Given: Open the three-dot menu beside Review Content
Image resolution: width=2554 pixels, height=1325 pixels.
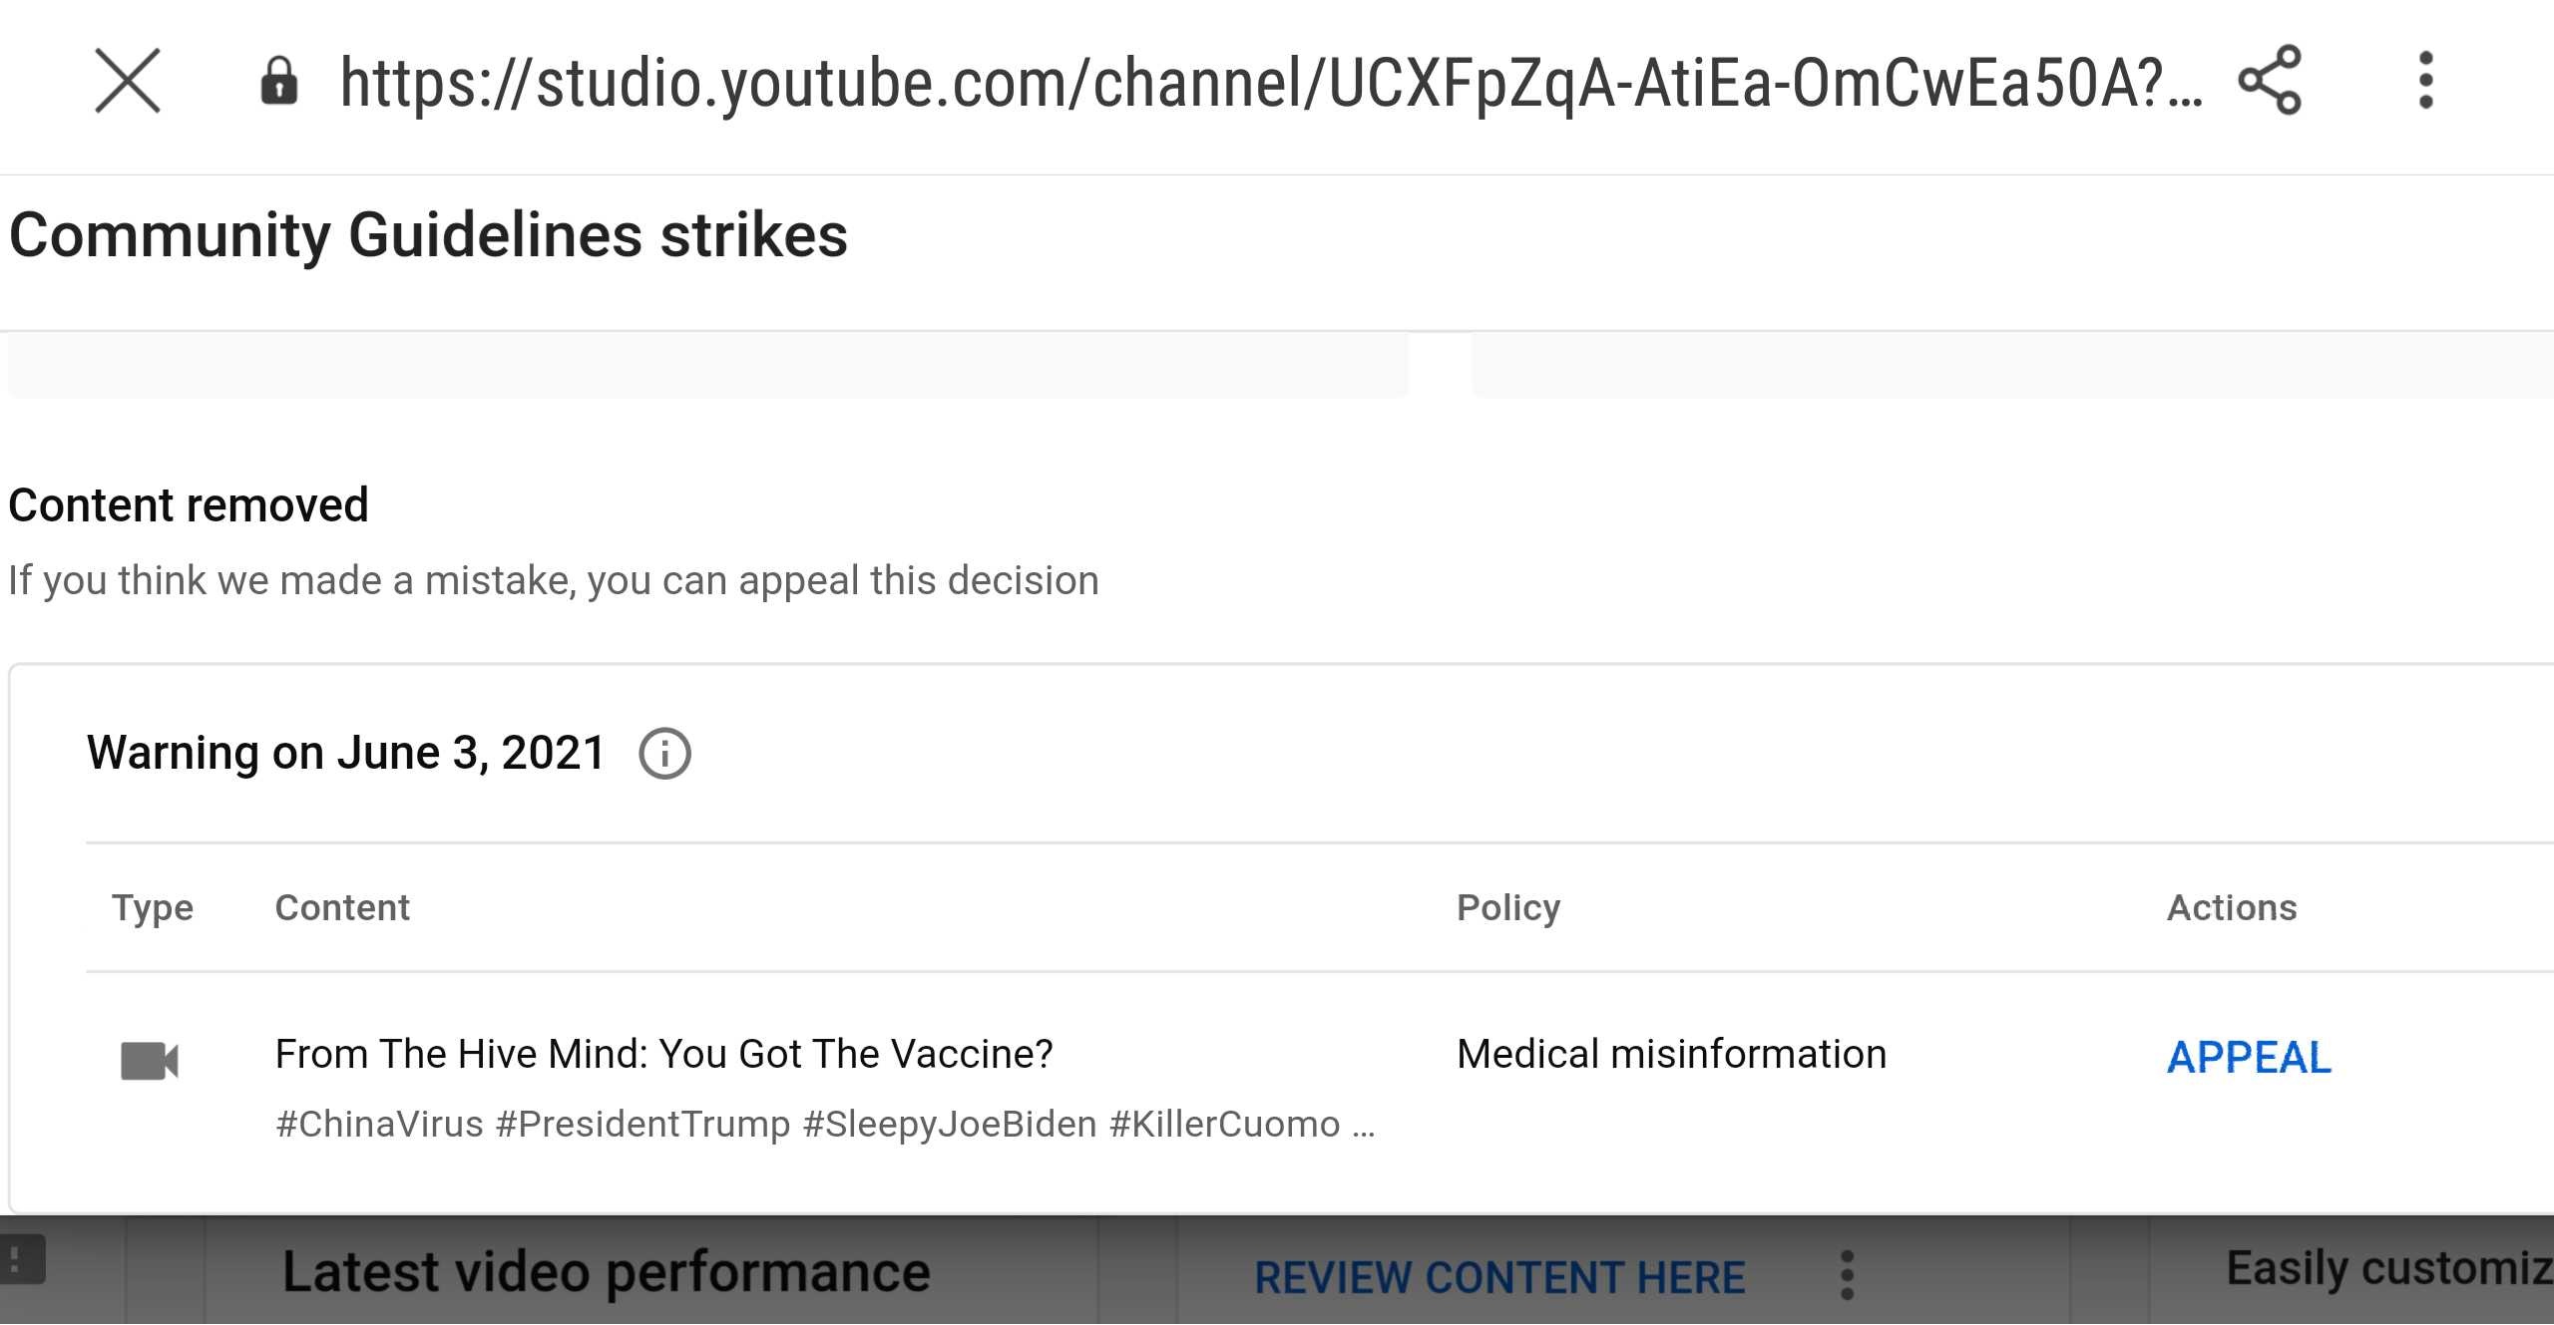Looking at the screenshot, I should coord(1847,1275).
